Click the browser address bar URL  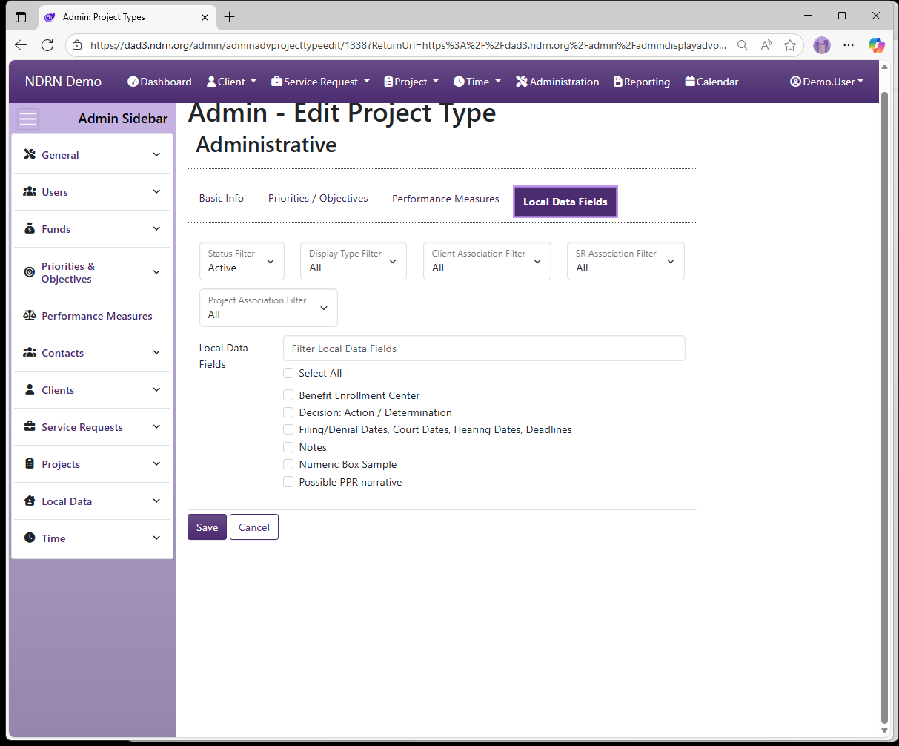click(x=408, y=45)
